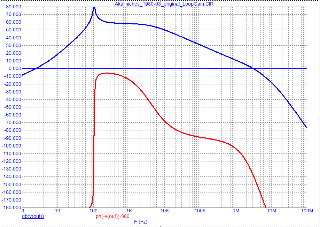
Task: Click the right middle selection handle
Action: (319, 114)
